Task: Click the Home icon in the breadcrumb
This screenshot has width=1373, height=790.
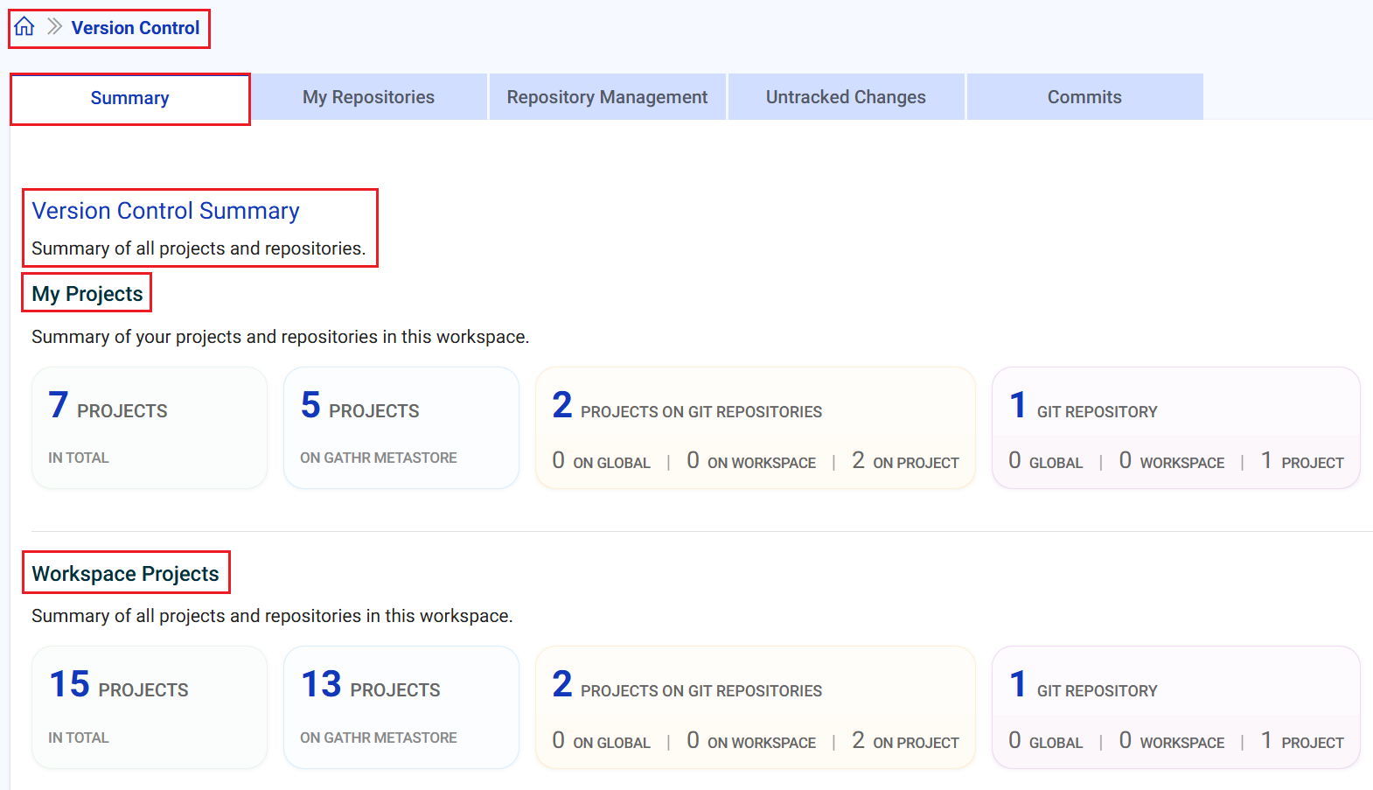Action: 24,27
